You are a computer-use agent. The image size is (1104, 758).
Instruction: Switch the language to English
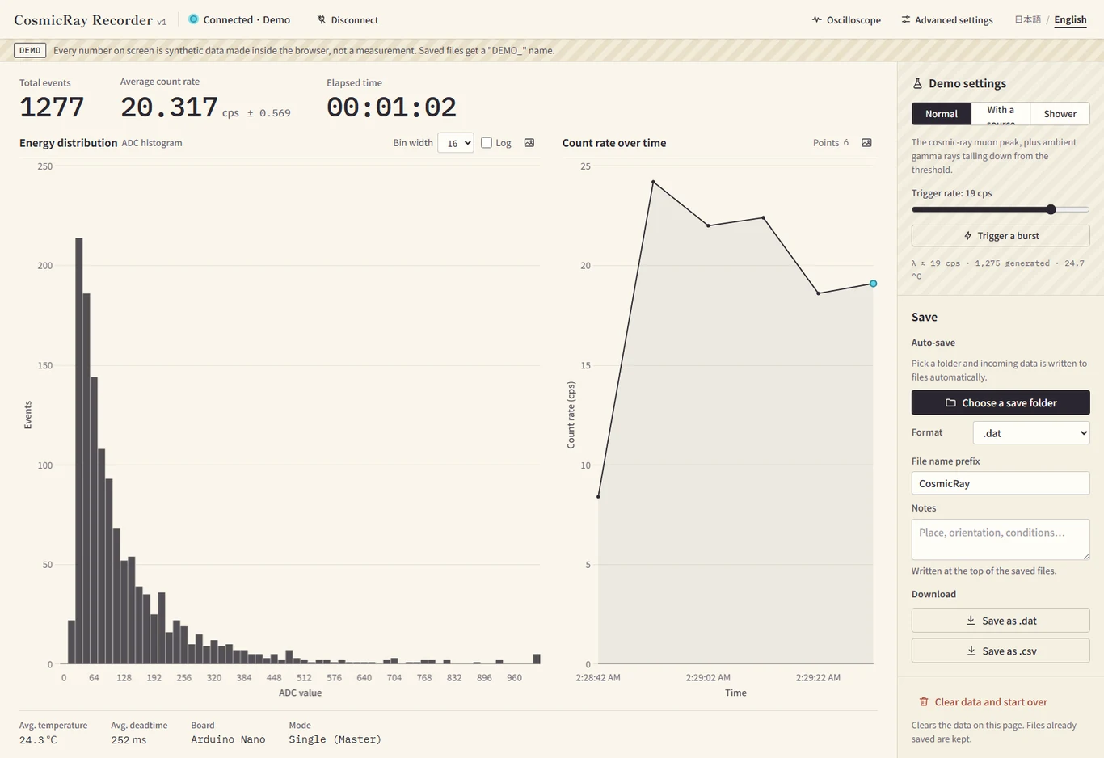click(1070, 19)
